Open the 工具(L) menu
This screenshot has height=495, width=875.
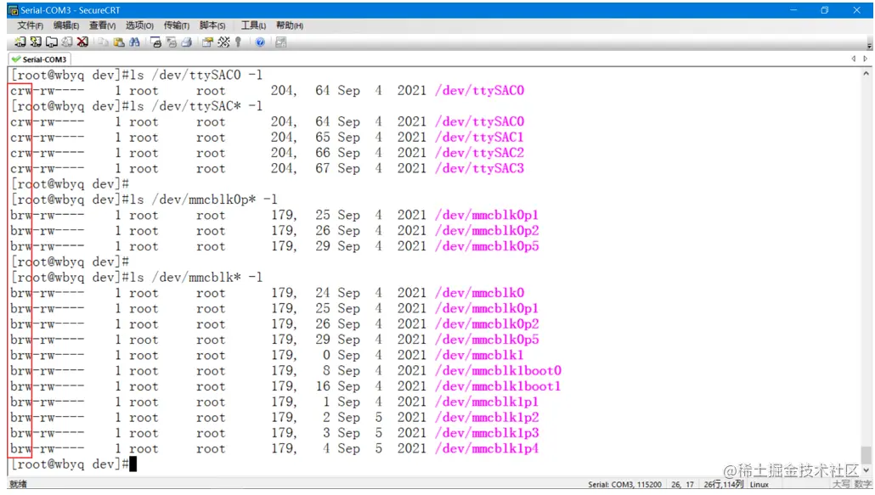(x=253, y=25)
